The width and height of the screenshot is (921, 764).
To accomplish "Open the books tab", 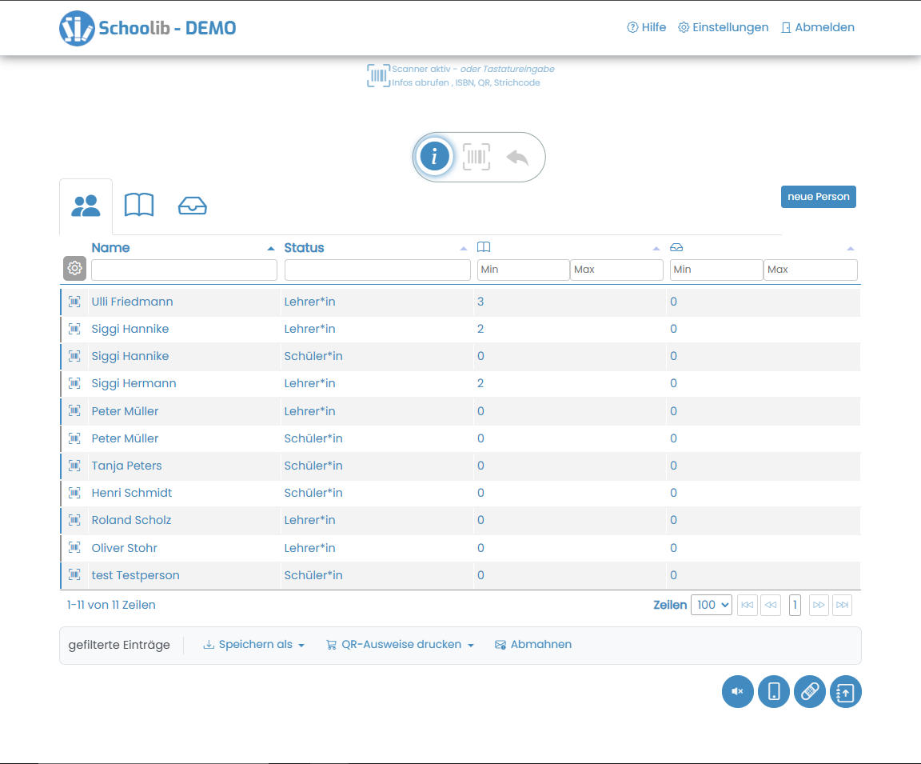I will 139,206.
